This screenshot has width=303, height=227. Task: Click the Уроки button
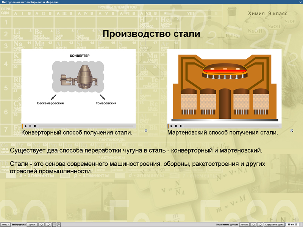(32, 224)
